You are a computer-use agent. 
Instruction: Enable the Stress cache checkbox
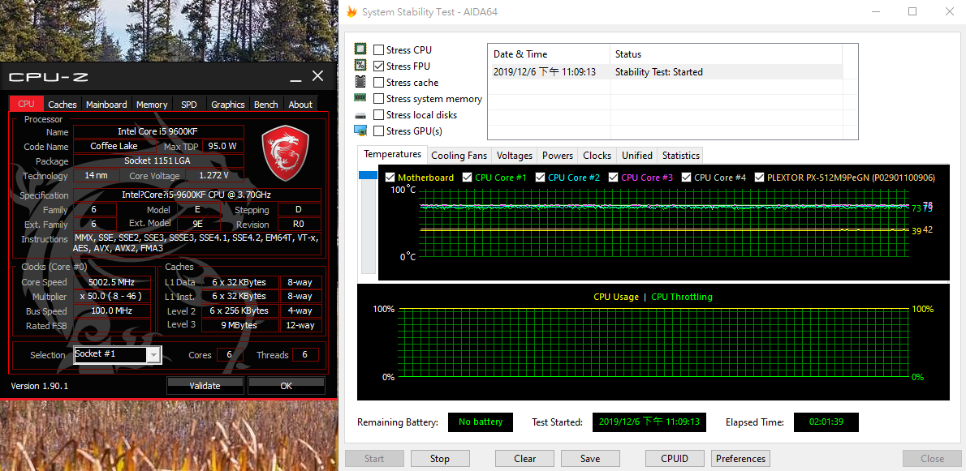[x=379, y=83]
